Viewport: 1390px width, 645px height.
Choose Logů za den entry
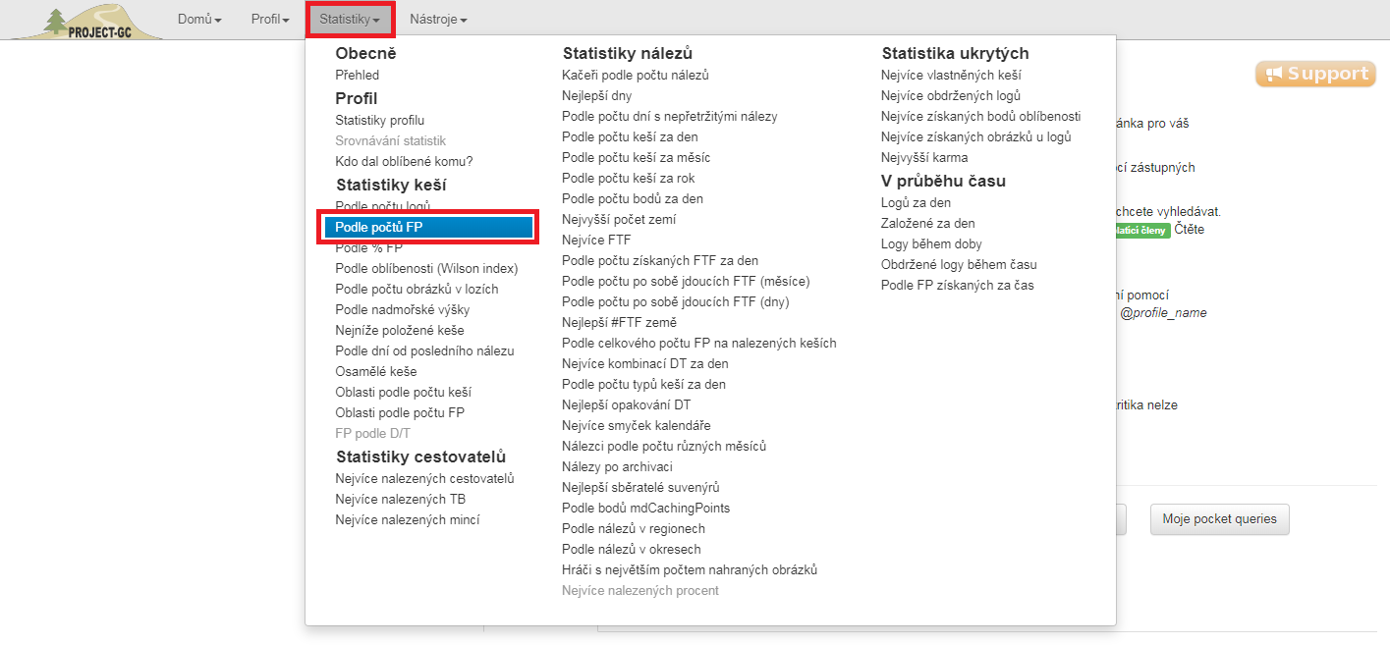[x=917, y=202]
